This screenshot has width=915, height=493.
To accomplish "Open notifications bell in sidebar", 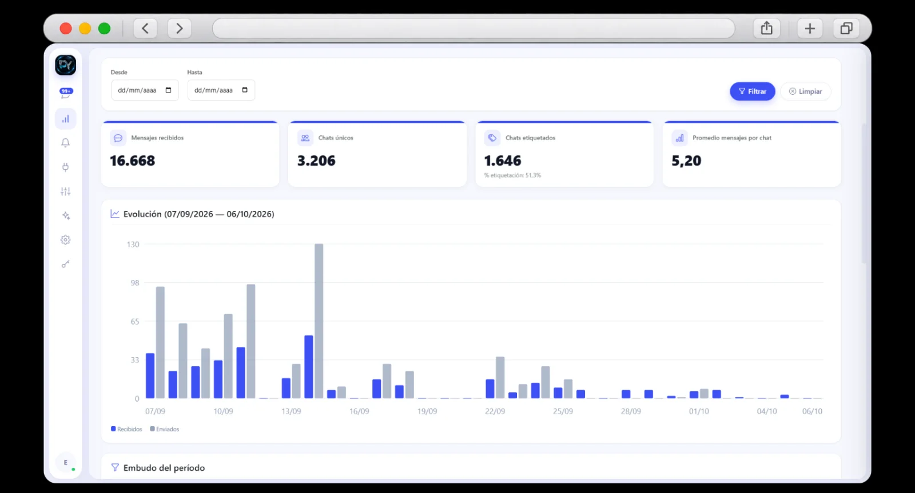I will coord(66,143).
